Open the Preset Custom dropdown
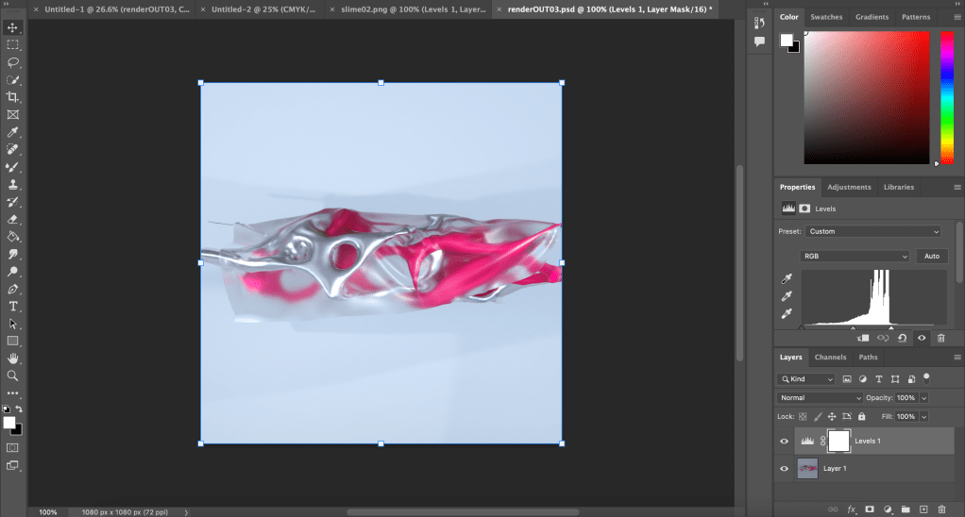Image resolution: width=965 pixels, height=517 pixels. [873, 231]
